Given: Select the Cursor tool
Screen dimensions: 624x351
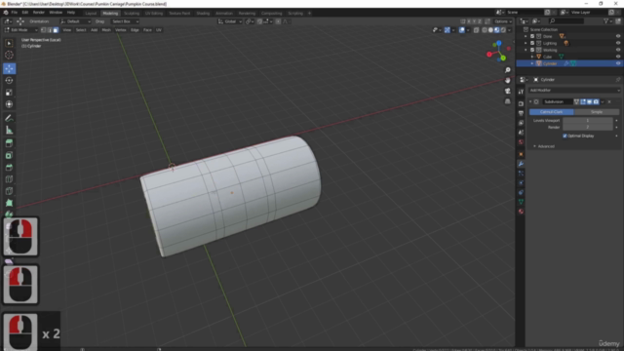Looking at the screenshot, I should [x=9, y=55].
